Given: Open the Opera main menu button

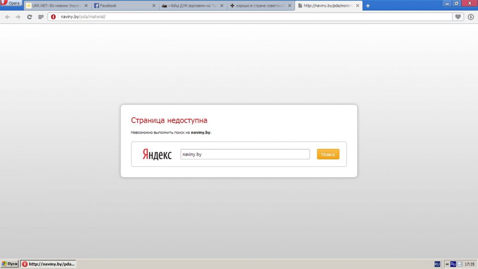Looking at the screenshot, I should click(11, 3).
